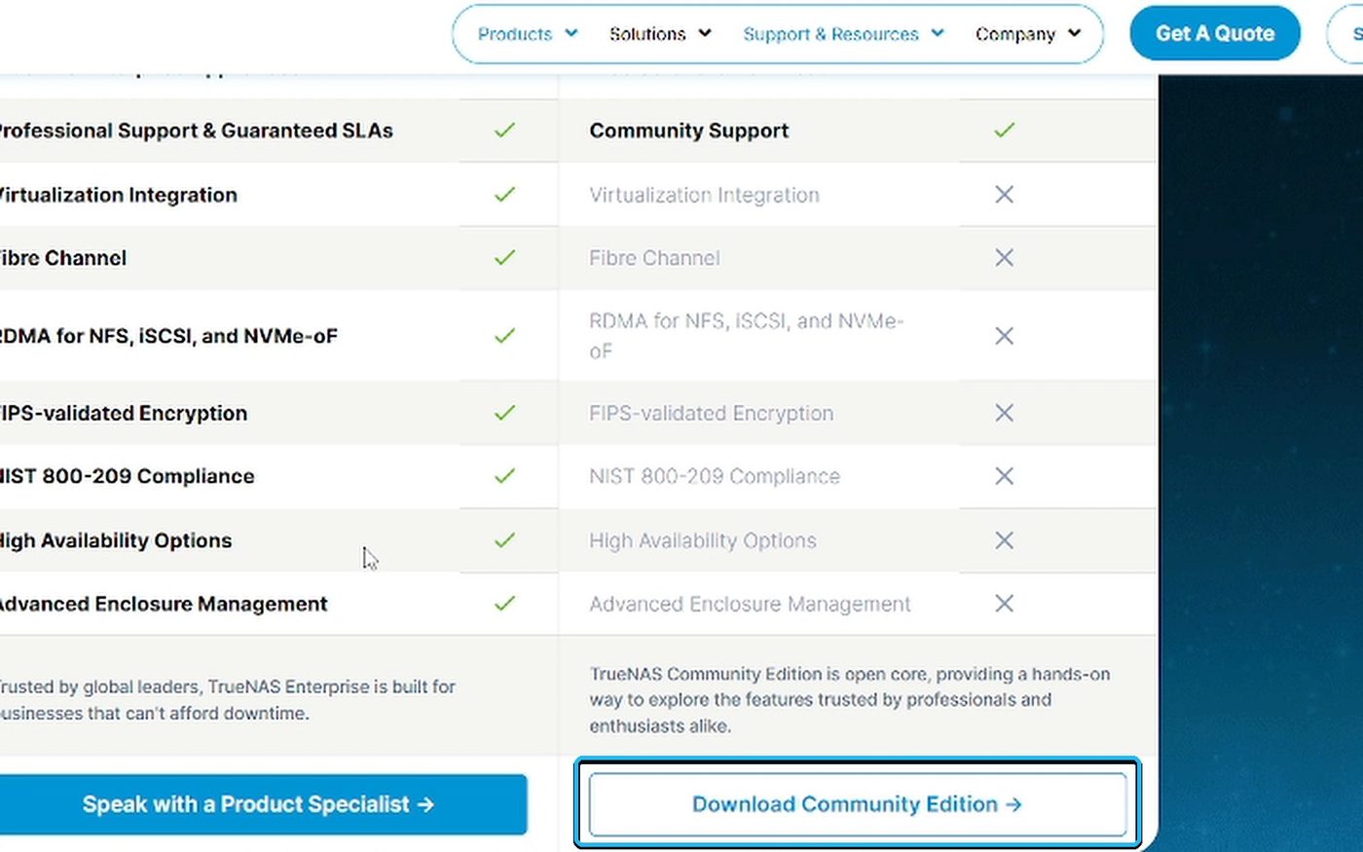Click checkmark for RDMA enterprise row
Viewport: 1363px width, 852px height.
pos(504,336)
